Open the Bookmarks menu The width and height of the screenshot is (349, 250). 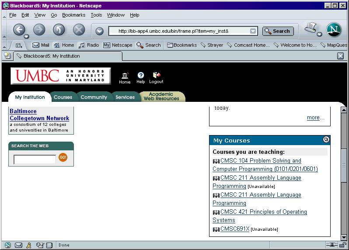(x=73, y=15)
